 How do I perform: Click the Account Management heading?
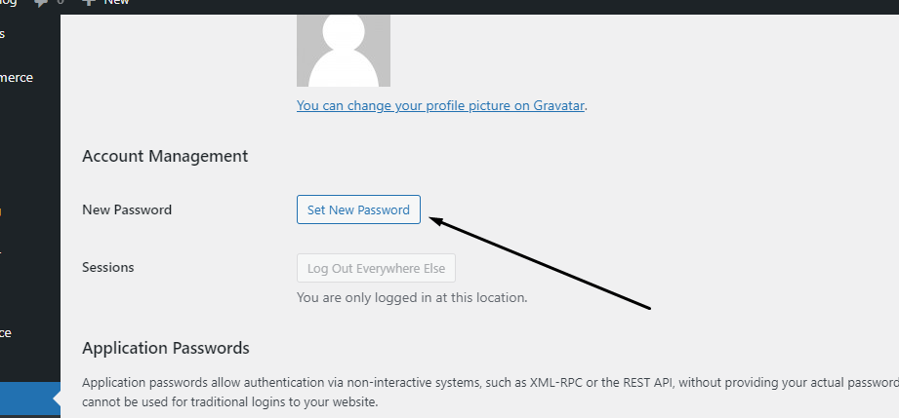pos(165,156)
